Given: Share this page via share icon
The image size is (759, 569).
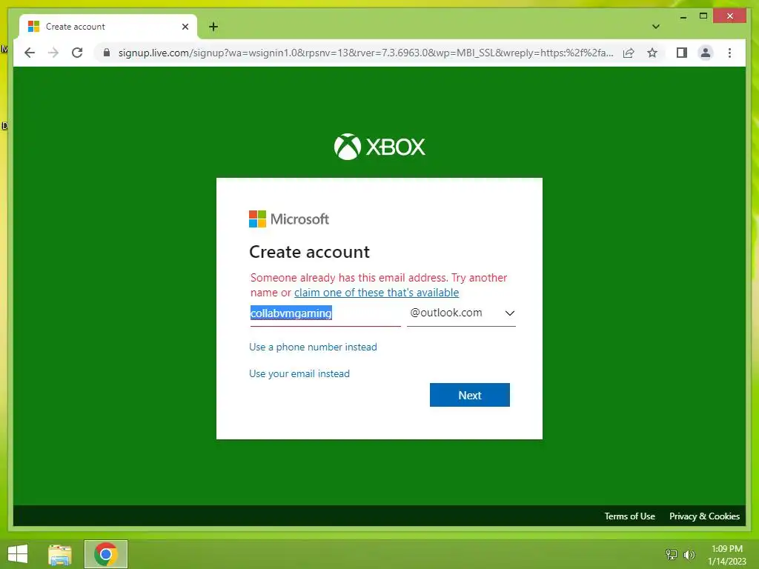Looking at the screenshot, I should [x=629, y=53].
